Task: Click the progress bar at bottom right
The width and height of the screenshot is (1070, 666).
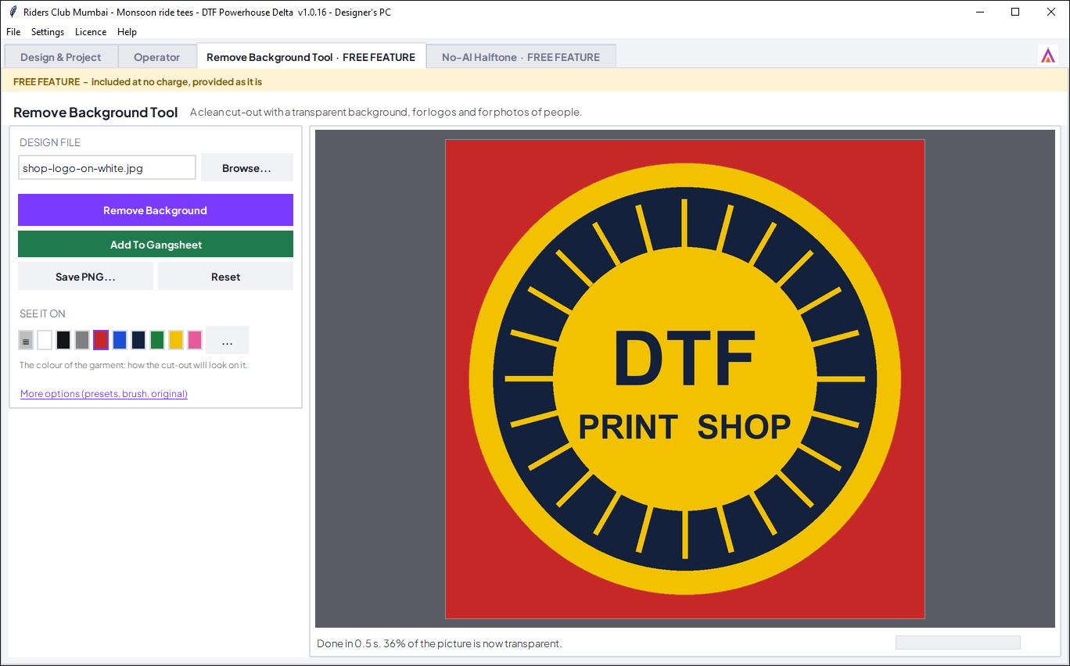Action: (958, 643)
